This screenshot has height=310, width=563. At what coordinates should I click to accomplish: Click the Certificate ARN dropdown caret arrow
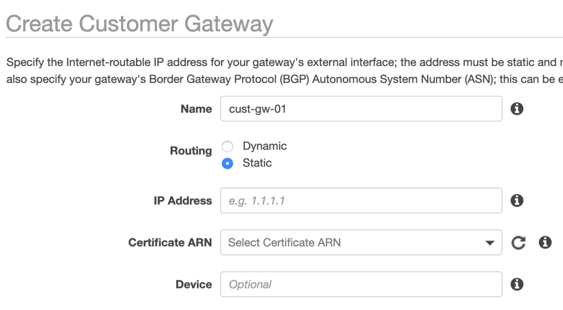coord(490,243)
